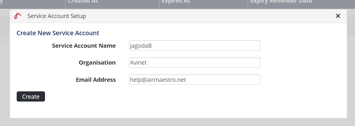Click the divider between Created At and Expires At
The width and height of the screenshot is (355, 126).
pyautogui.click(x=159, y=2)
